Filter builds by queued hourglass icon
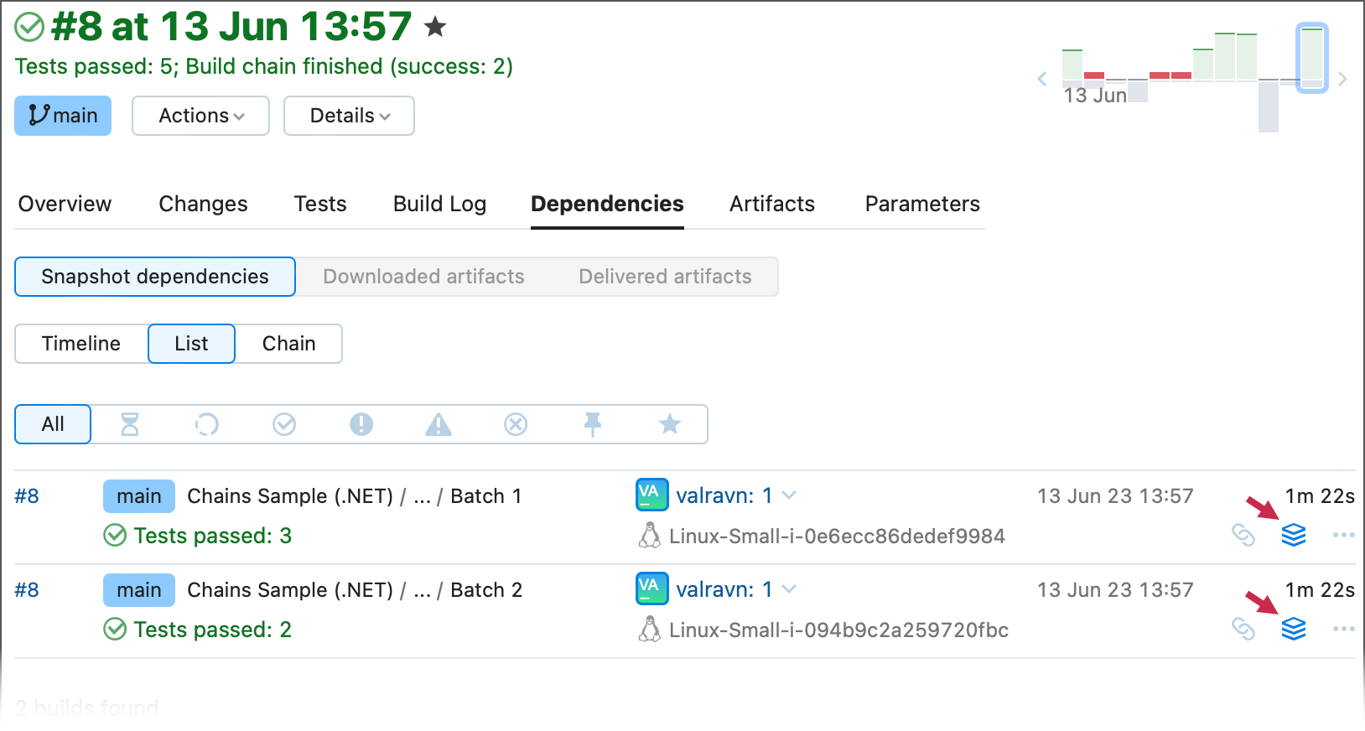Screen dimensions: 1365x731 click(130, 424)
